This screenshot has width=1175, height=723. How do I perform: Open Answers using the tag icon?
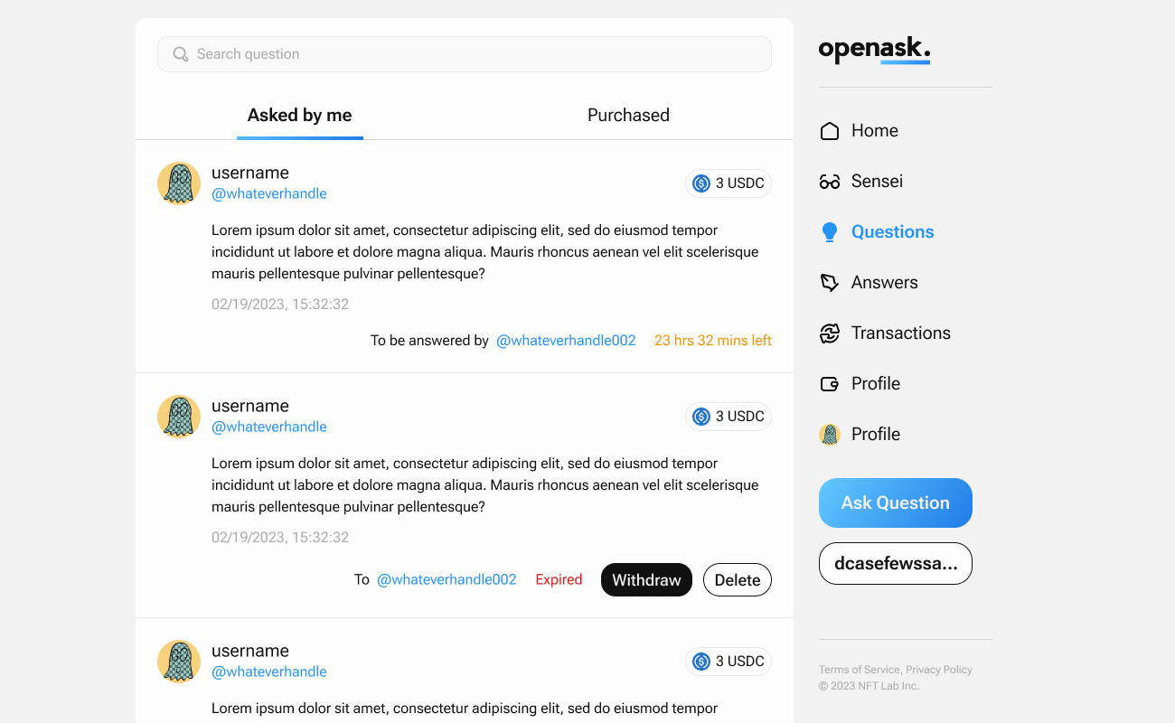pyautogui.click(x=829, y=282)
